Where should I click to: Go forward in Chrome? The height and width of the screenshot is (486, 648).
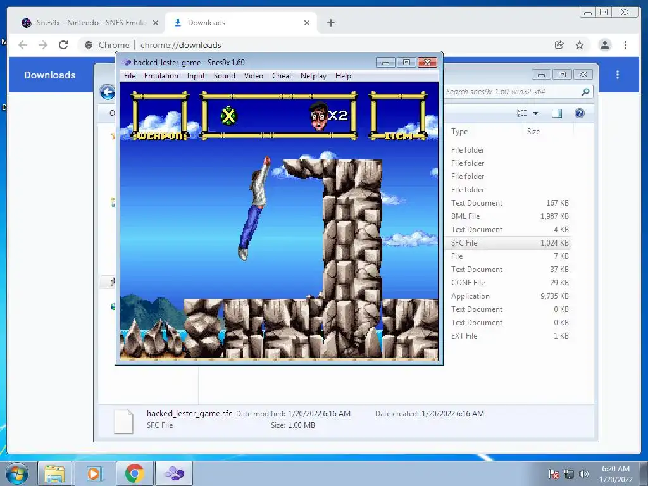click(x=43, y=45)
